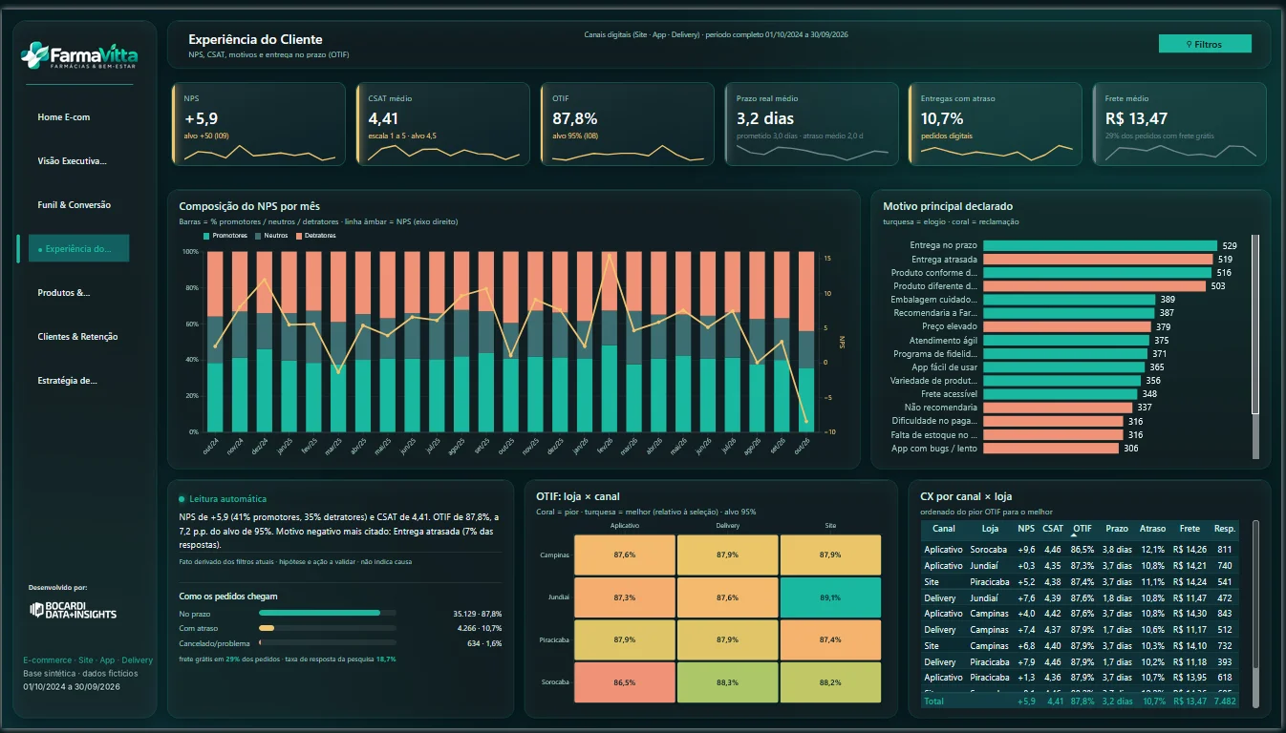Open the Filtros panel
Image resolution: width=1286 pixels, height=733 pixels.
coord(1204,44)
